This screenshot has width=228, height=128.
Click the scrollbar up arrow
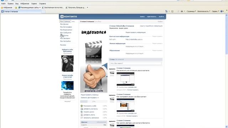(227, 15)
